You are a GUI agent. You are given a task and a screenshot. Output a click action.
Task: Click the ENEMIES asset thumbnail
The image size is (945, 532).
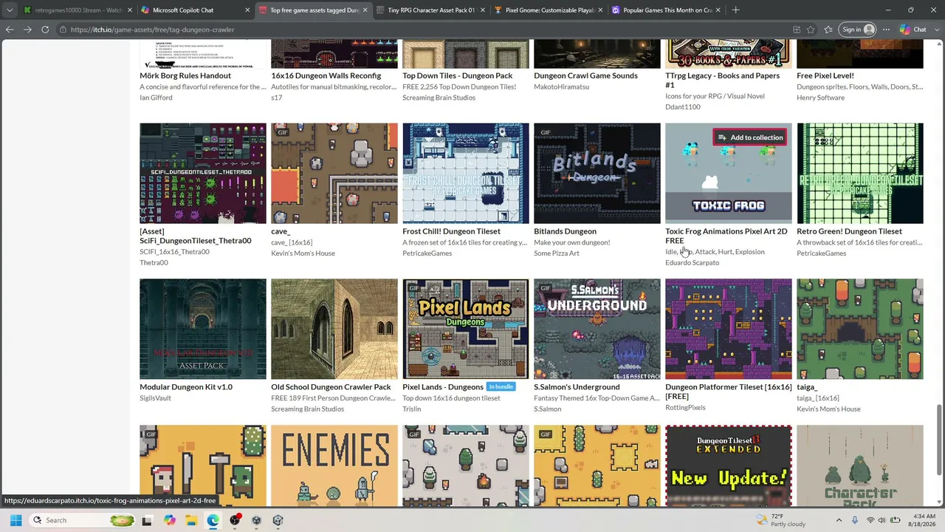coord(334,465)
